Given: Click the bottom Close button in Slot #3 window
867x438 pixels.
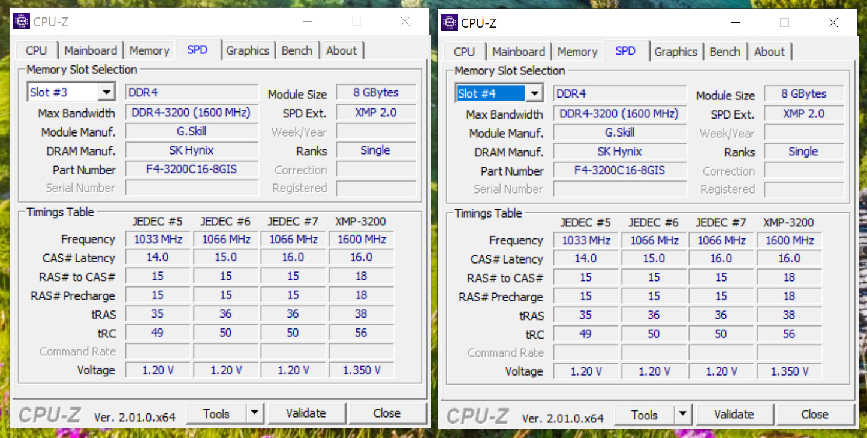Looking at the screenshot, I should 387,413.
